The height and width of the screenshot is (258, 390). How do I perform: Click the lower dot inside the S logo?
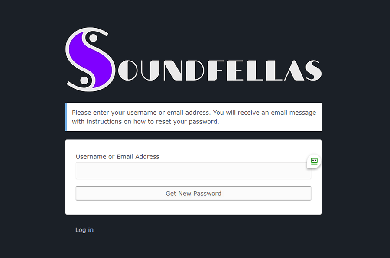84,81
